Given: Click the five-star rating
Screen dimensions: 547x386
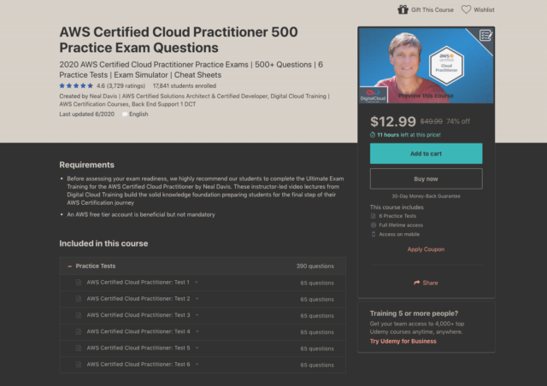Looking at the screenshot, I should pyautogui.click(x=76, y=85).
